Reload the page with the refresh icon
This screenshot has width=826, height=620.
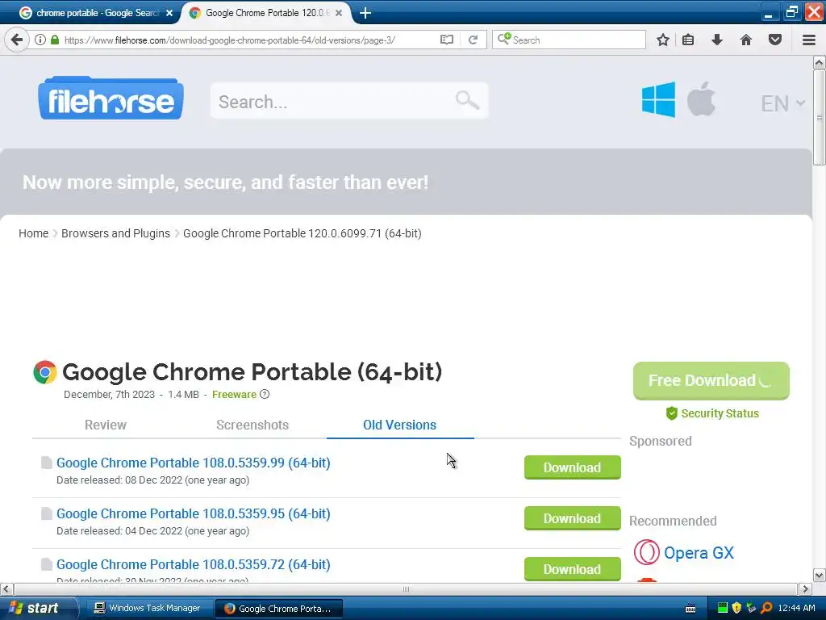[x=473, y=40]
